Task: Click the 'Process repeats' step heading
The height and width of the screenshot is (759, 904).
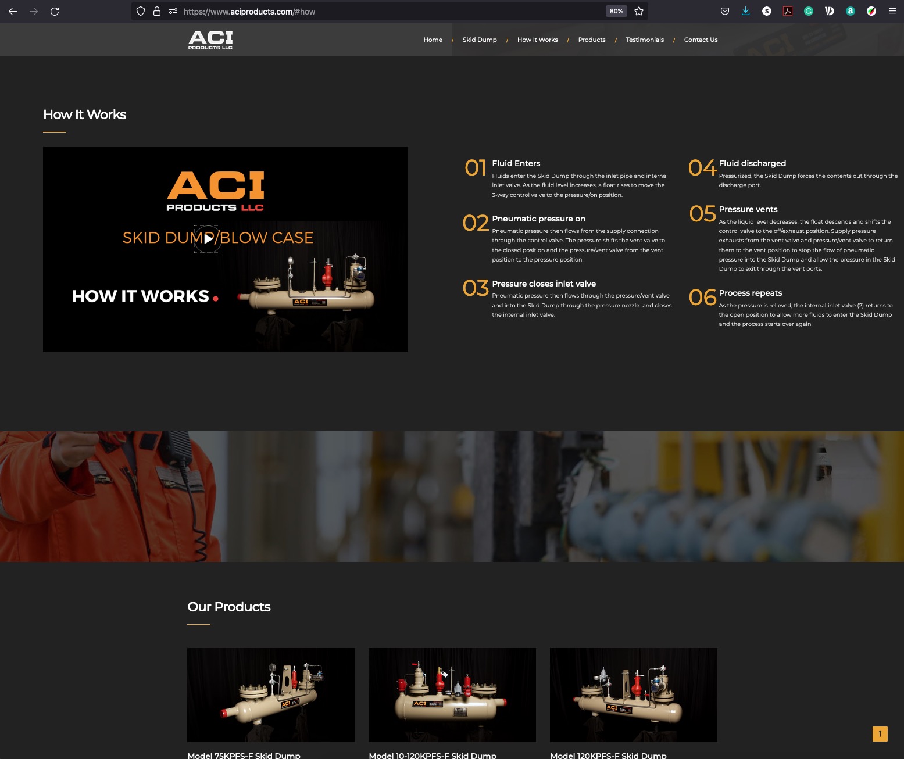Action: [x=751, y=293]
